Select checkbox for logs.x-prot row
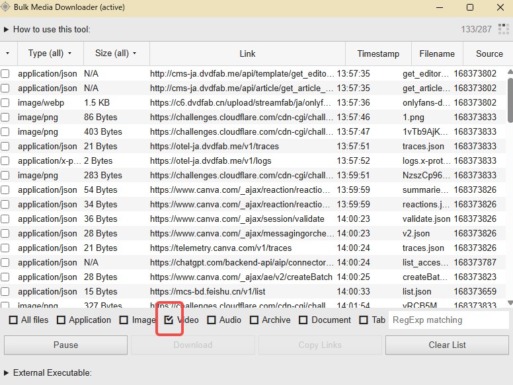The width and height of the screenshot is (513, 385). 5,160
